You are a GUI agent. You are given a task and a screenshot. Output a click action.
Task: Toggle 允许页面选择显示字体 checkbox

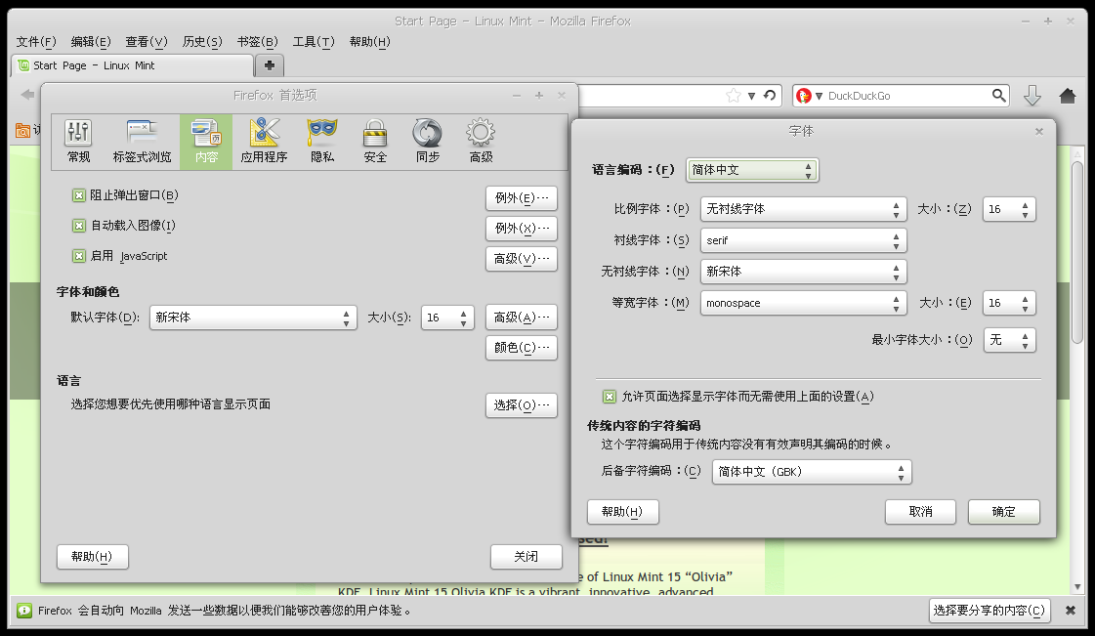coord(610,397)
